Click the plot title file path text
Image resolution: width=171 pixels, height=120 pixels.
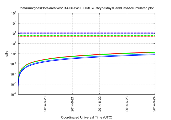point(87,8)
